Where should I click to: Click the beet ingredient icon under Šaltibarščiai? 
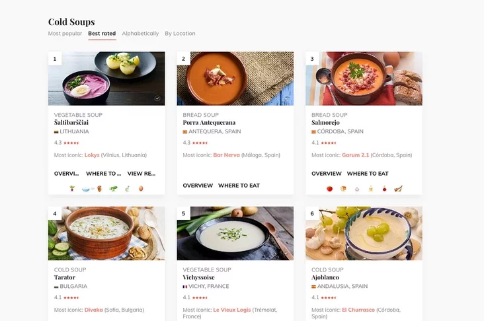click(72, 189)
